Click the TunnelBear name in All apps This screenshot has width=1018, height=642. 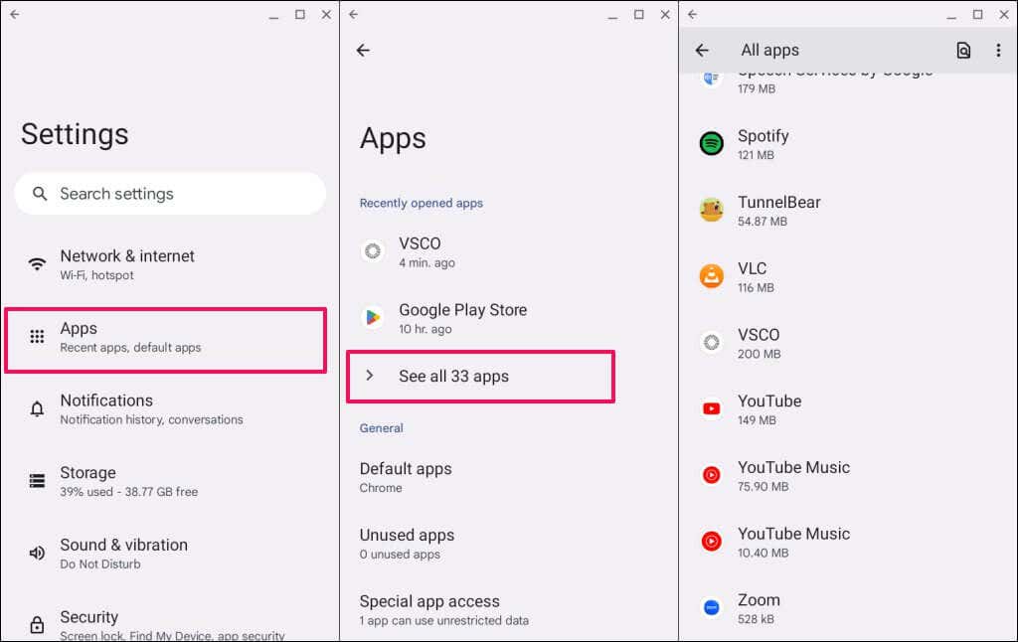point(779,202)
